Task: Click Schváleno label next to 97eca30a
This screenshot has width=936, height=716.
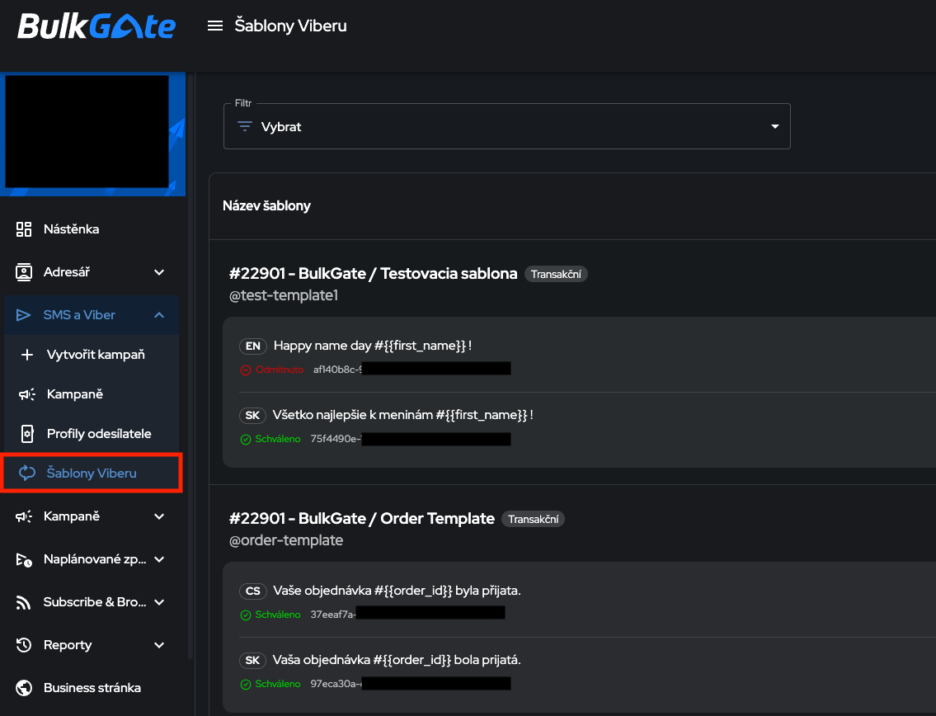Action: coord(278,684)
